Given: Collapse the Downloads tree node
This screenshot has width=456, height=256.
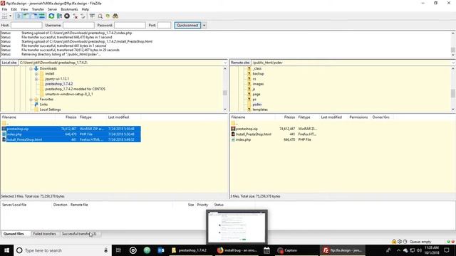Looking at the screenshot, I should pyautogui.click(x=31, y=69).
